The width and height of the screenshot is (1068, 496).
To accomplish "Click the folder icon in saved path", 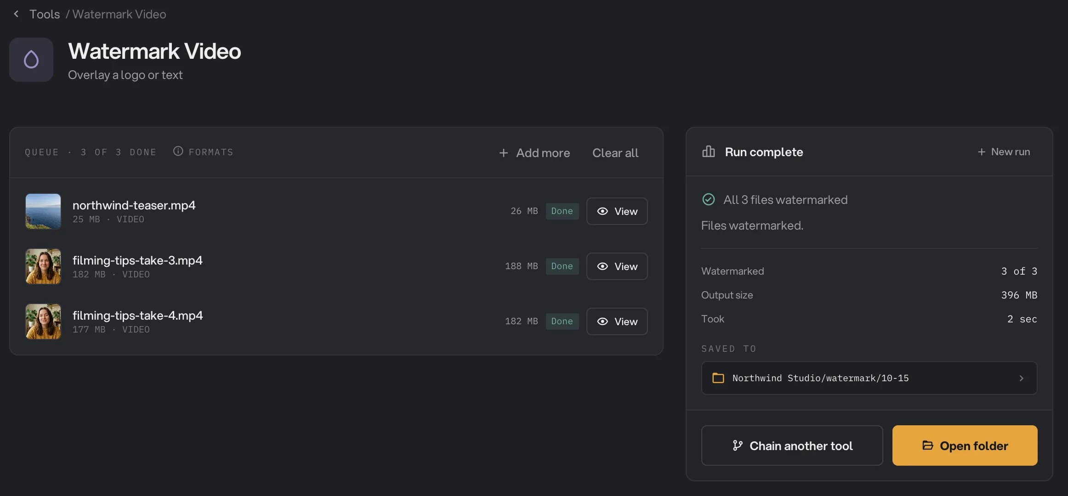I will (718, 378).
